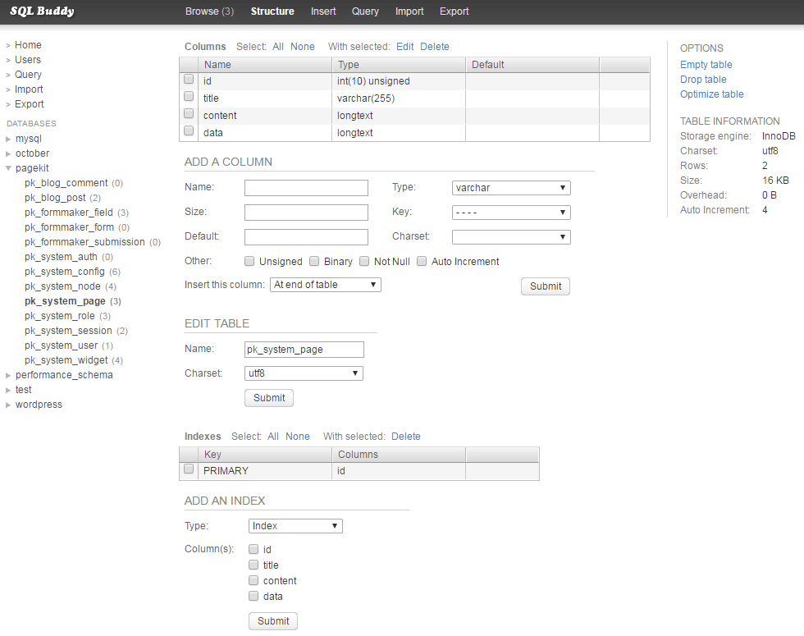Expand the october database arrow
This screenshot has height=636, width=804.
tap(8, 154)
